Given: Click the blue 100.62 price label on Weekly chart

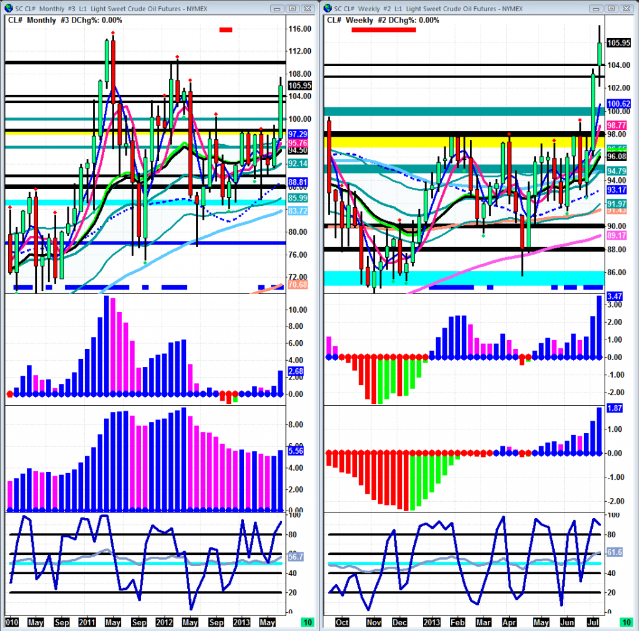Looking at the screenshot, I should coord(618,103).
